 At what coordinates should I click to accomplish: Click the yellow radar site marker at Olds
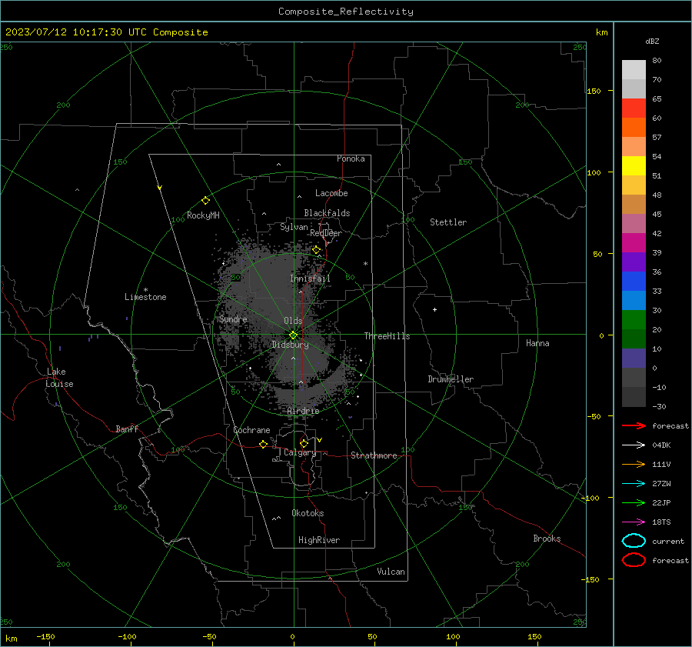pyautogui.click(x=294, y=335)
